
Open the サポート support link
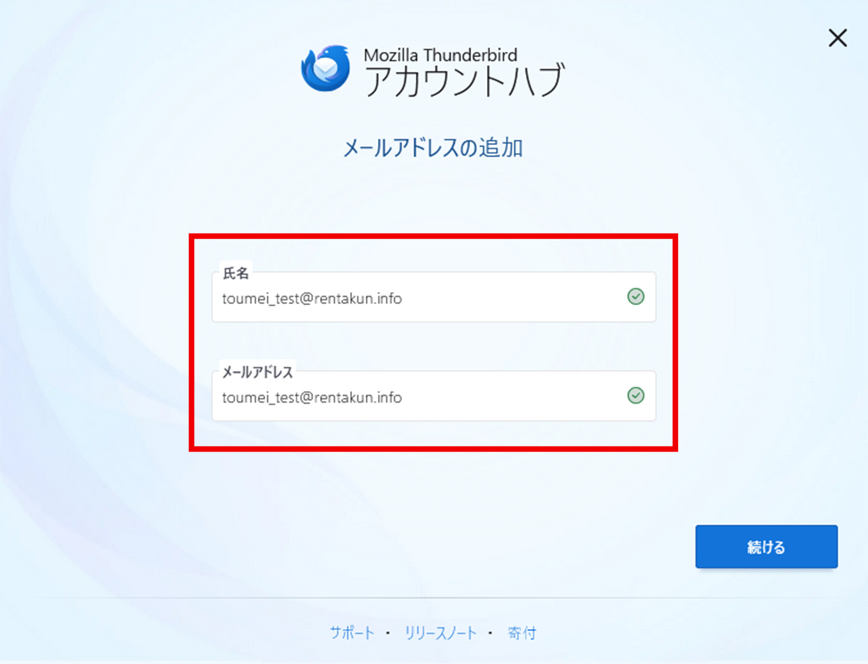[352, 633]
